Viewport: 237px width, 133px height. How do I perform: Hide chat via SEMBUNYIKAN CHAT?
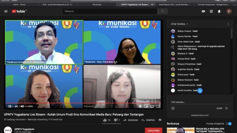tap(200, 115)
